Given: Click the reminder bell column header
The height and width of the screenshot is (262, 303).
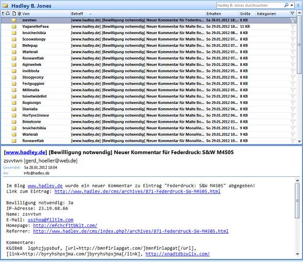Looking at the screenshot, I should (x=7, y=14).
